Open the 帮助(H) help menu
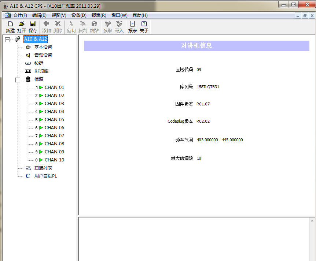316x261 pixels. (x=140, y=15)
